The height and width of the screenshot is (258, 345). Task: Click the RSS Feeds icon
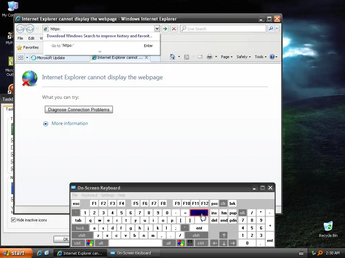pyautogui.click(x=187, y=57)
